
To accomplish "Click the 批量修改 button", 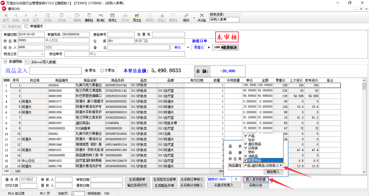I will (230, 47).
